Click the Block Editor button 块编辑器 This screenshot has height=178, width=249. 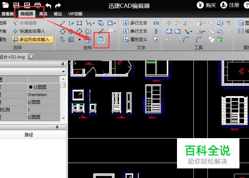pos(25,23)
